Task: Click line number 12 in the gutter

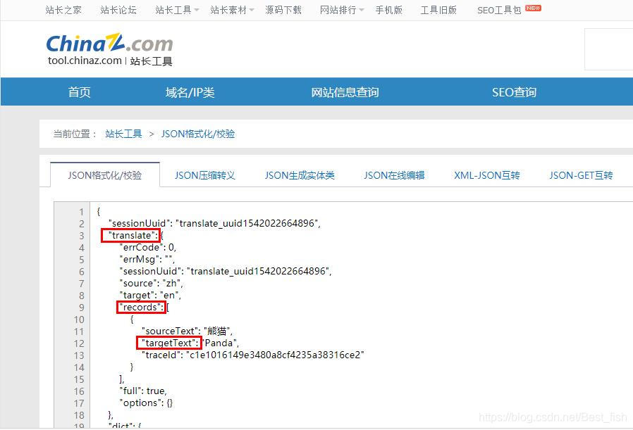Action: click(79, 343)
